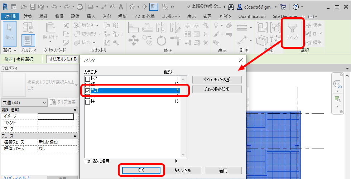
Task: Click the Save floppy disk icon
Action: tap(33, 7)
